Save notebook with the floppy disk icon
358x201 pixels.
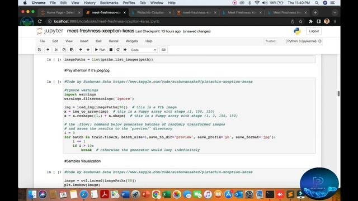tap(39, 50)
